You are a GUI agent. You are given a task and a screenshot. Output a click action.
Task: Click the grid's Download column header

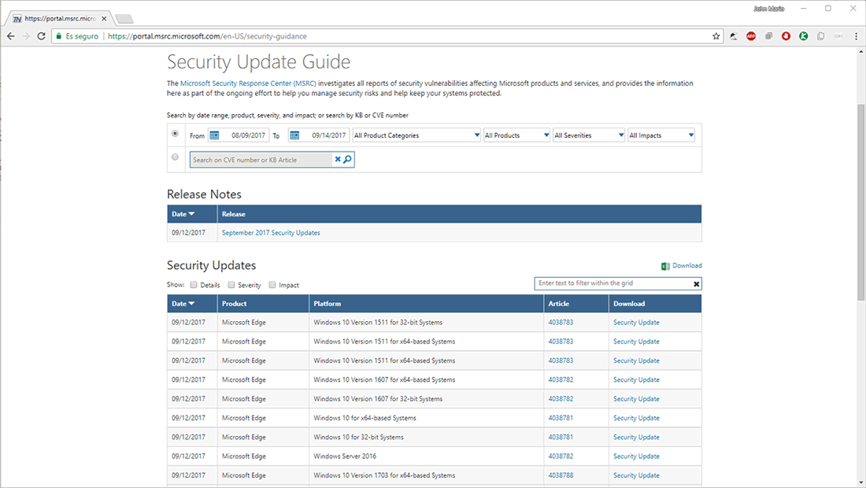(x=655, y=304)
